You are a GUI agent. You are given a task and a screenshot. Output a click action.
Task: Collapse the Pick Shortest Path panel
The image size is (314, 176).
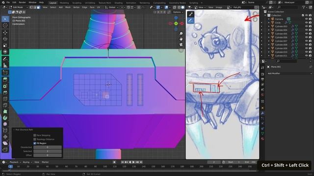(x=14, y=130)
